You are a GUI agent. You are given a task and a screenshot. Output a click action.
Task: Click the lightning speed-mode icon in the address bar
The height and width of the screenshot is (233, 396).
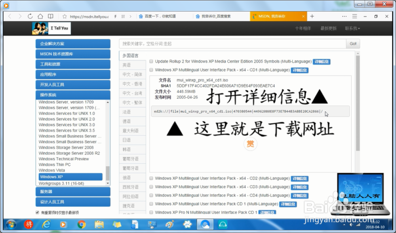coord(115,16)
